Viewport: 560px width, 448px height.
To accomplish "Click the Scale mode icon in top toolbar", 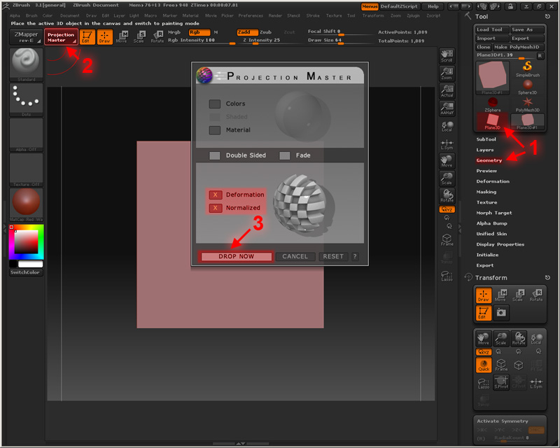I will tap(139, 37).
